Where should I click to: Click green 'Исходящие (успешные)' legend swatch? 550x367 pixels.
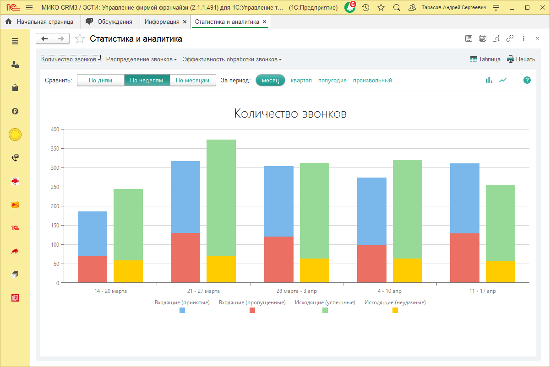pos(325,310)
